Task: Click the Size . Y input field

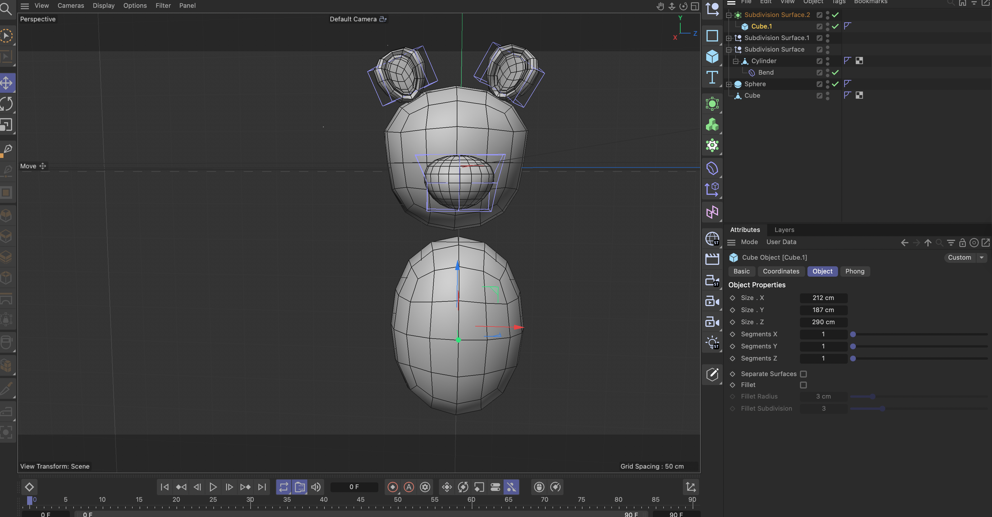Action: click(x=823, y=310)
